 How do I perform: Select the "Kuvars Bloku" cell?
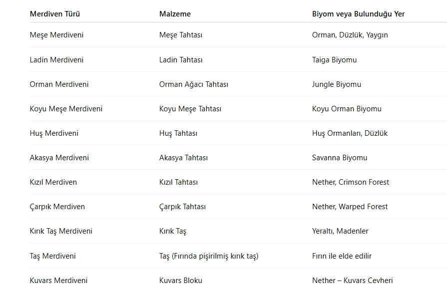181,281
